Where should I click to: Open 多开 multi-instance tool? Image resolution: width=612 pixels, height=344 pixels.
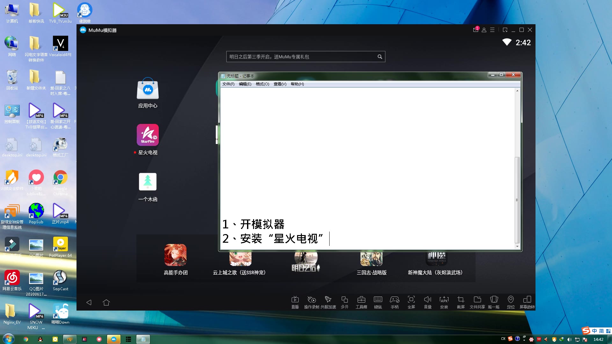tap(345, 302)
